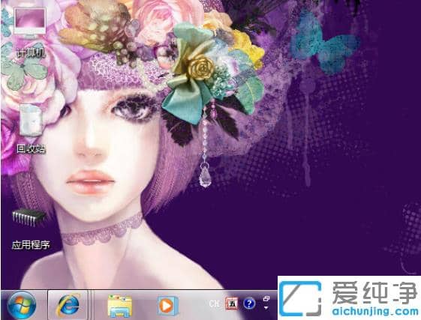Select the 回收站 recycle bin icon

32,120
